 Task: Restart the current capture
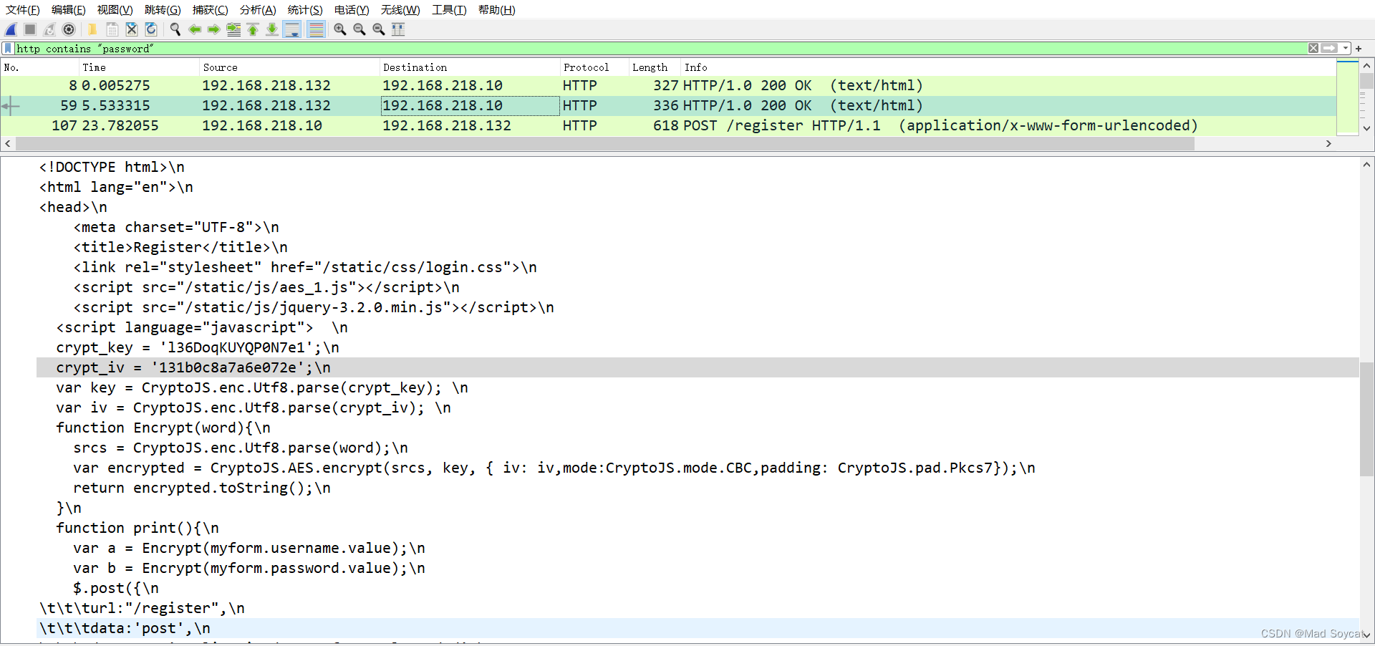[x=49, y=29]
